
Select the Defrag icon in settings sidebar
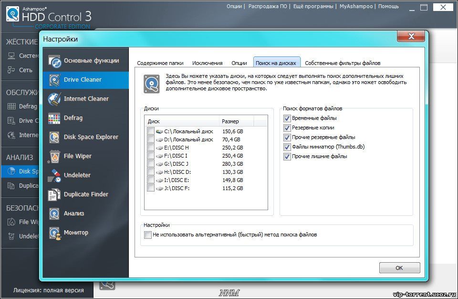point(55,118)
